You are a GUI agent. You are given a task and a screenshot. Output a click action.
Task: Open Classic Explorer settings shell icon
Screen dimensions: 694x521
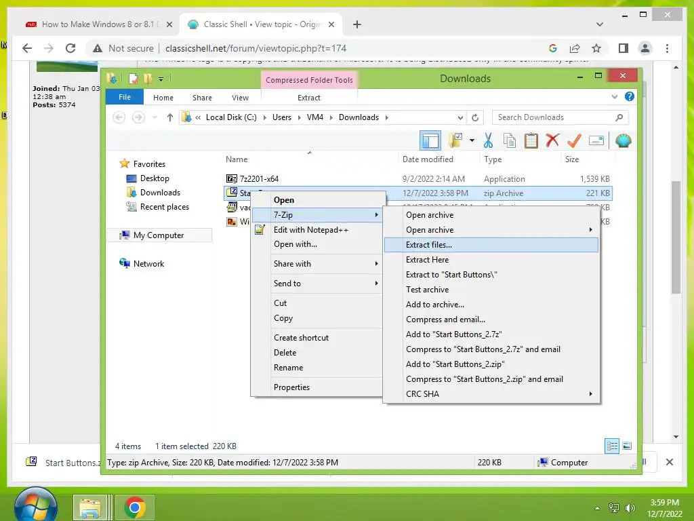click(x=624, y=141)
